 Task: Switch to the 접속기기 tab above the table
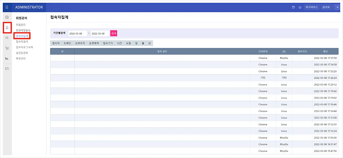(x=108, y=43)
